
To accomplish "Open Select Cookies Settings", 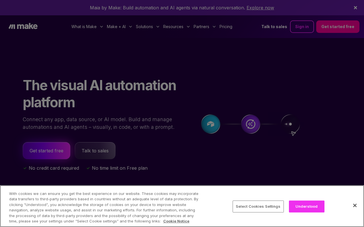I will [258, 207].
